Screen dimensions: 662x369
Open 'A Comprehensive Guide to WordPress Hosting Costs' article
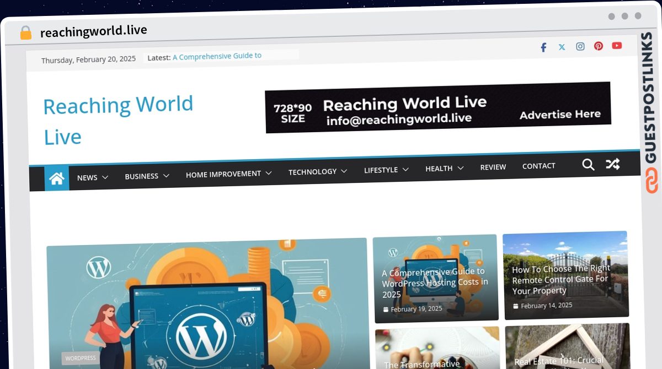click(435, 283)
